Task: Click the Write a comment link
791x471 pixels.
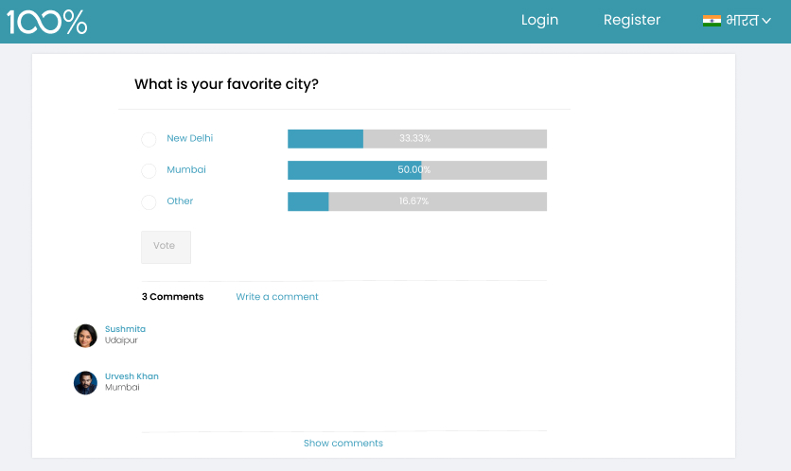Action: pyautogui.click(x=277, y=297)
